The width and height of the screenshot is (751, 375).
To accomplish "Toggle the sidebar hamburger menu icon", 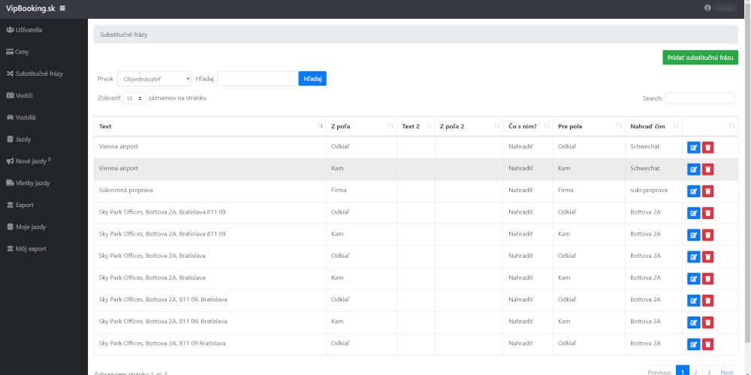I will 62,8.
